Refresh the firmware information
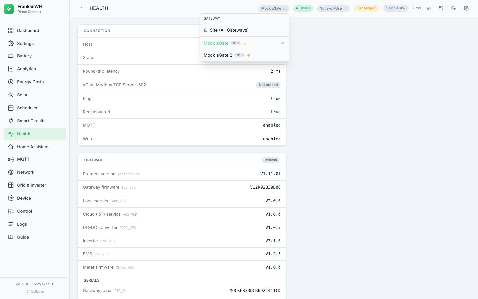Image resolution: width=478 pixels, height=299 pixels. pos(271,160)
